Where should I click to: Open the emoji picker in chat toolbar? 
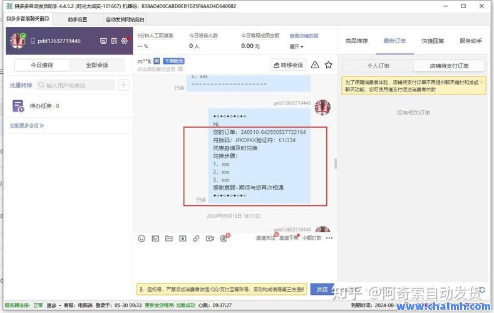click(x=142, y=239)
